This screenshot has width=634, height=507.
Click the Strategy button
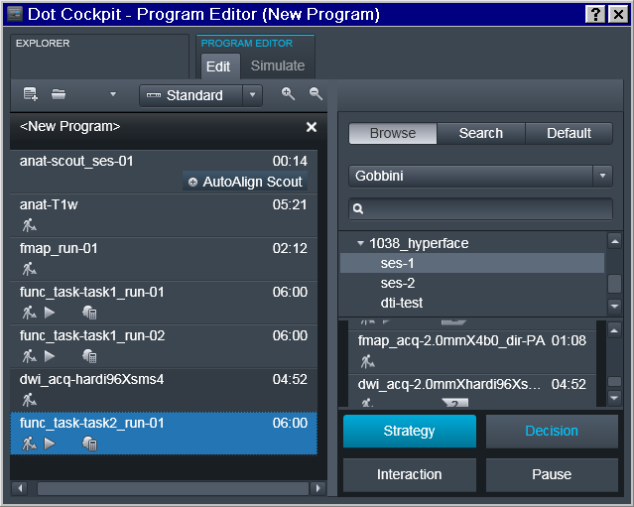pos(410,431)
